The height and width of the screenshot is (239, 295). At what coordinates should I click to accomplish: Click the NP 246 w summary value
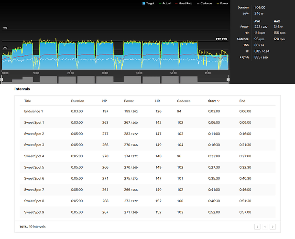tap(259, 13)
